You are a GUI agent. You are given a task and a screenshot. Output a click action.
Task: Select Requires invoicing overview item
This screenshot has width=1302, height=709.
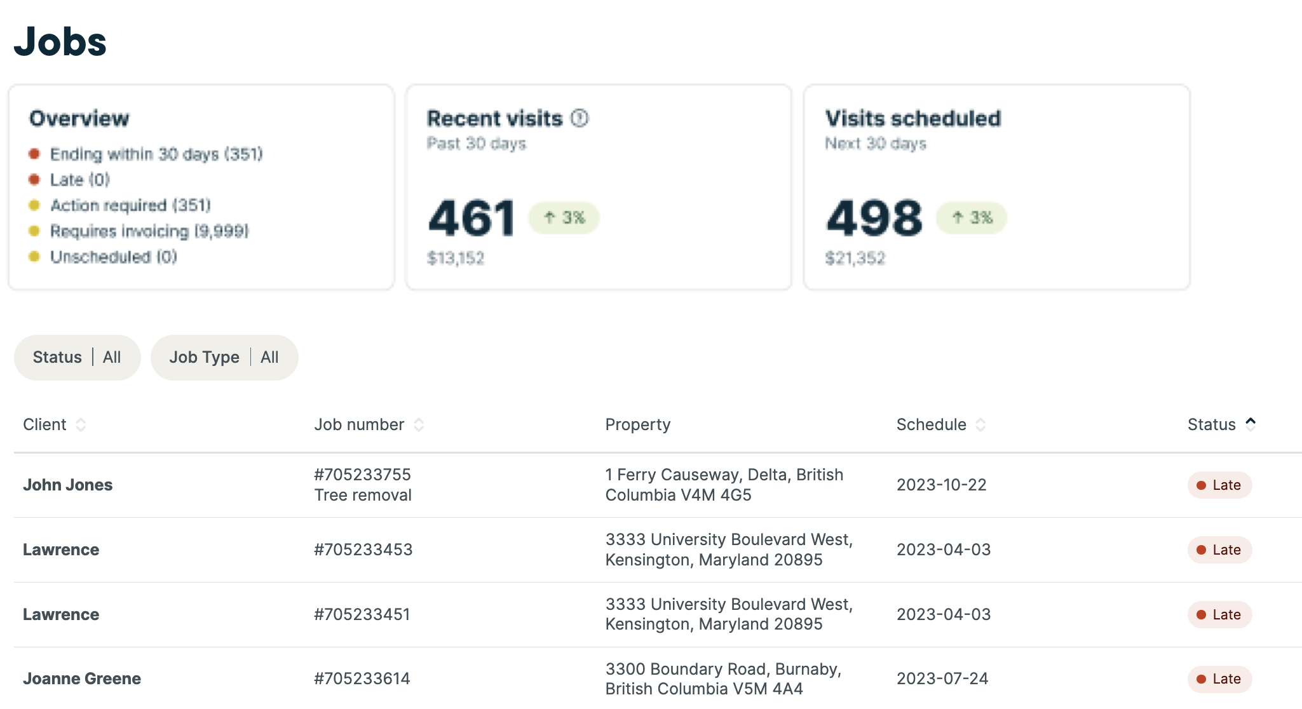point(149,231)
